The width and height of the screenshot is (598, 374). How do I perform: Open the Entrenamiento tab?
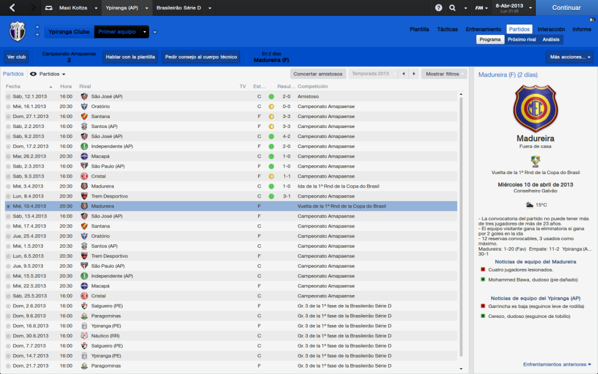point(483,29)
